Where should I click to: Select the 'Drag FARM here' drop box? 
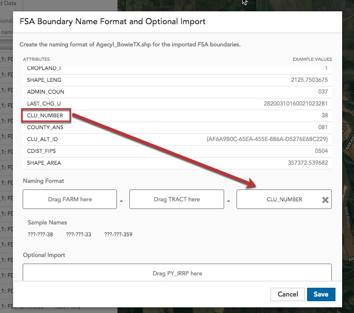[x=70, y=199]
